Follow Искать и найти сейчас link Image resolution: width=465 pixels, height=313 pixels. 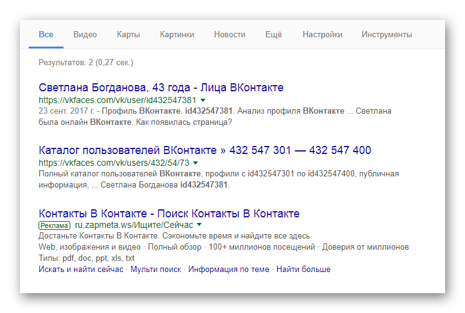[x=81, y=269]
